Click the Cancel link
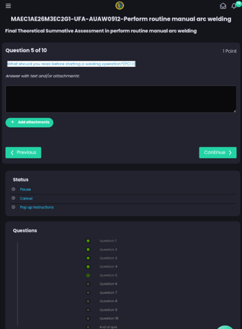242x329 pixels. click(x=26, y=198)
